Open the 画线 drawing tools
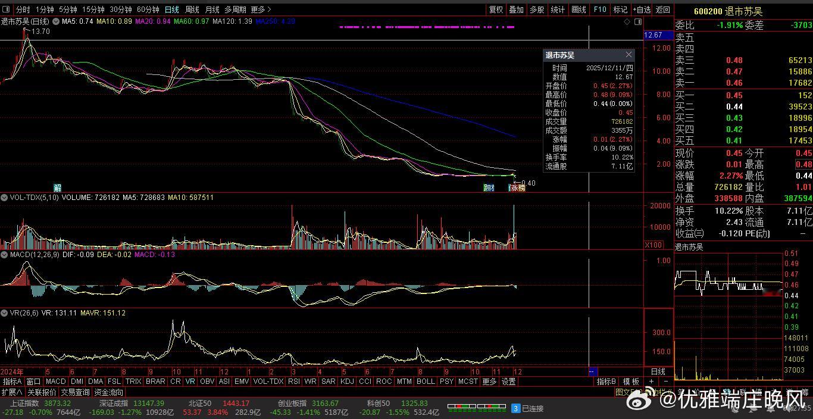The height and width of the screenshot is (419, 813). tap(579, 10)
